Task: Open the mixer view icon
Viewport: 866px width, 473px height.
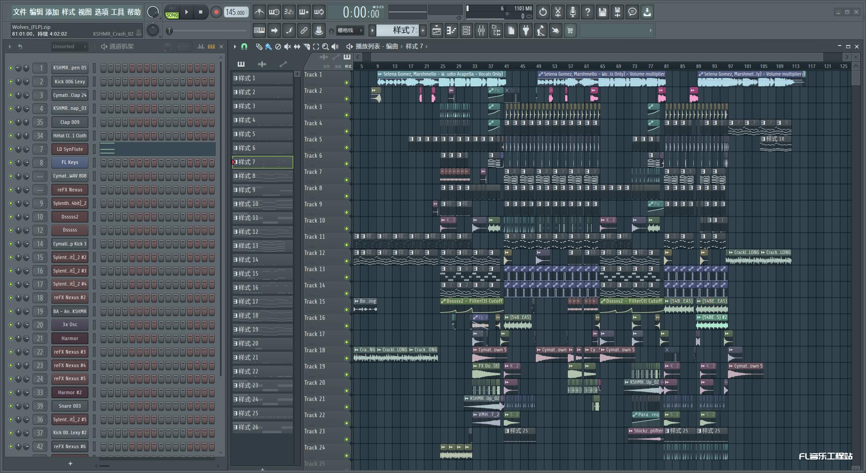Action: pyautogui.click(x=481, y=31)
